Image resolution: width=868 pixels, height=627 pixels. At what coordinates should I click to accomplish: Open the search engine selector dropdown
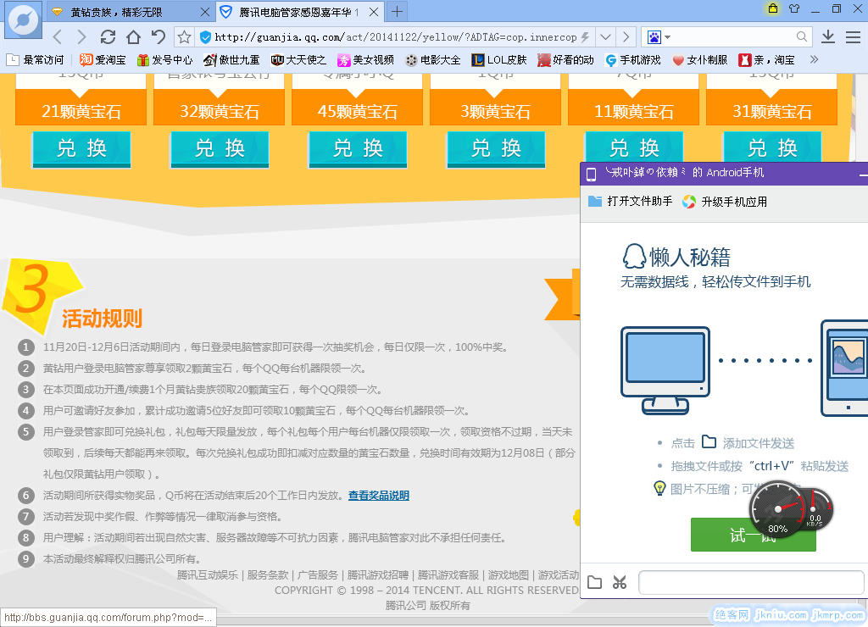(659, 37)
